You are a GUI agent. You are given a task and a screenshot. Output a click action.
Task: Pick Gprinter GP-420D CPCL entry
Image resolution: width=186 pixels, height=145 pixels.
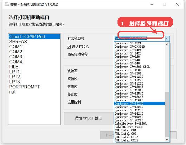pyautogui.click(x=139, y=67)
